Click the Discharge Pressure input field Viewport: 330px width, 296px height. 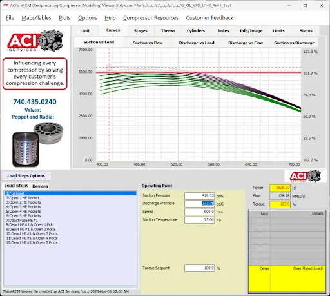click(199, 204)
